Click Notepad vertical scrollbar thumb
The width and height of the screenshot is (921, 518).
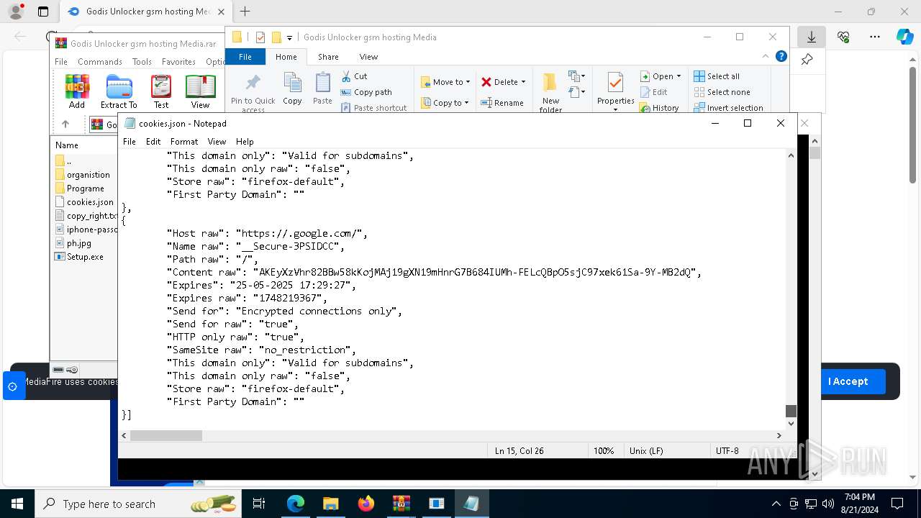point(791,411)
